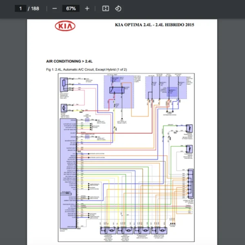
Task: Click the red KIA logo
Action: click(x=65, y=26)
